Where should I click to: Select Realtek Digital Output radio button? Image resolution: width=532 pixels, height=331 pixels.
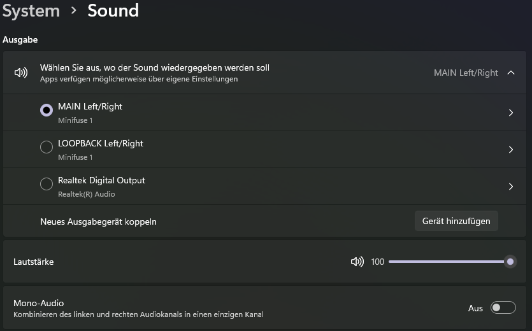47,184
